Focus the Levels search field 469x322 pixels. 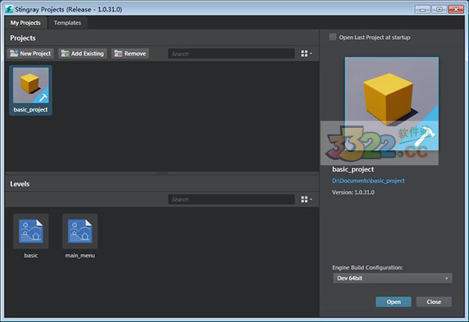click(231, 200)
